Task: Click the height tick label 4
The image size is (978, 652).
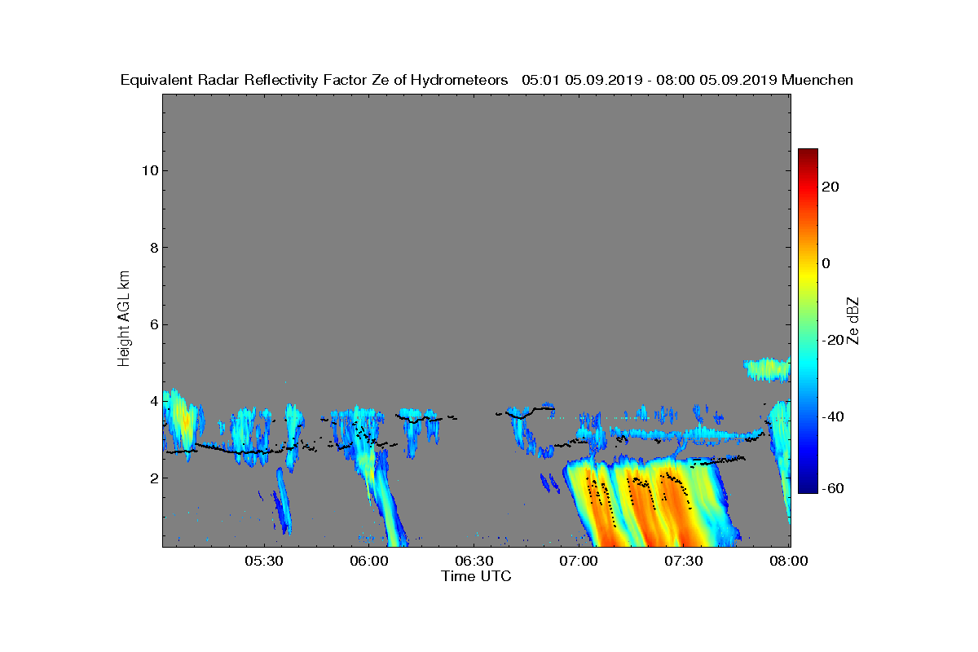Action: pos(152,401)
